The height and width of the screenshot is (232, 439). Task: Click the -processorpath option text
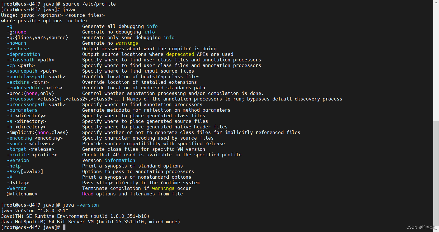pos(26,104)
